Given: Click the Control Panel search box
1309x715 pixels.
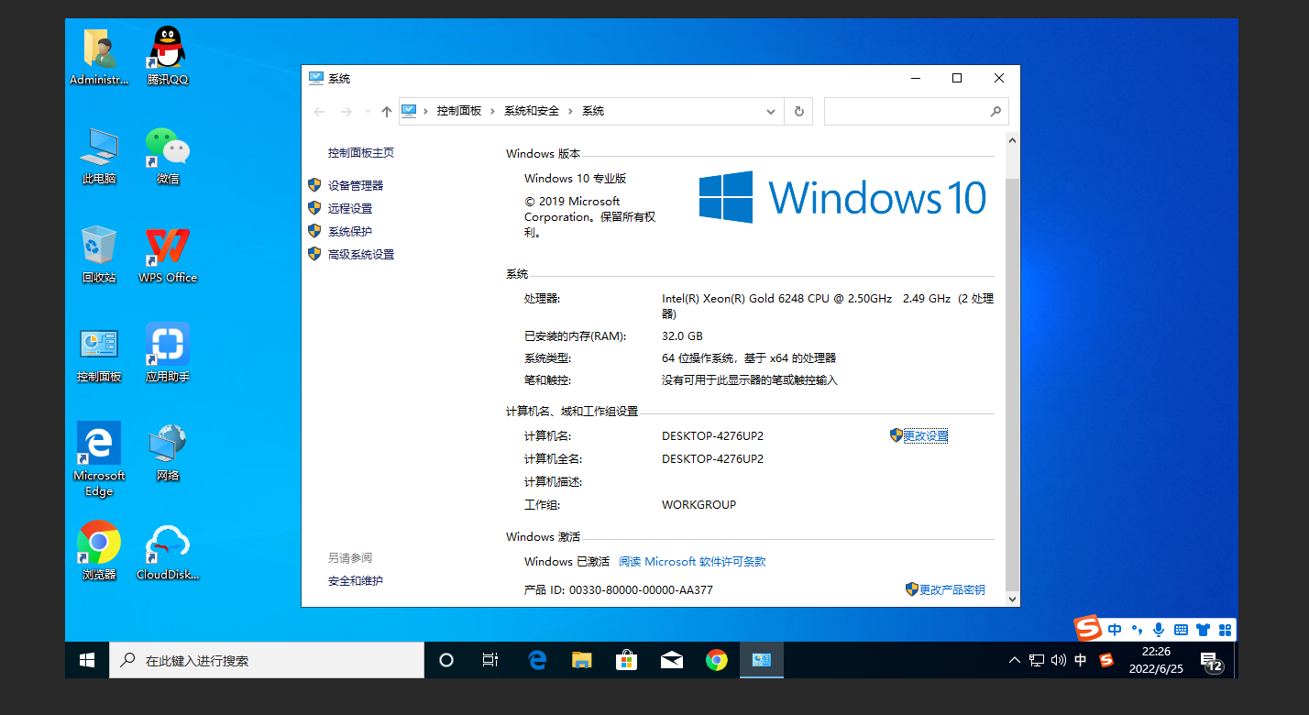Looking at the screenshot, I should [917, 111].
